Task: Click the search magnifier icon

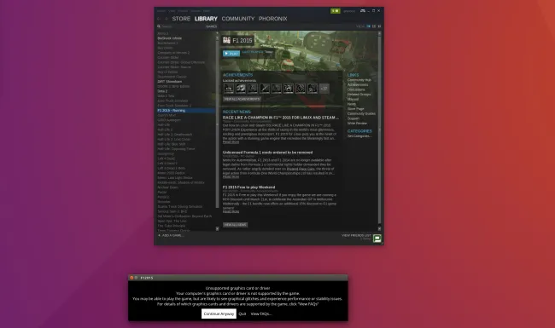Action: (159, 26)
